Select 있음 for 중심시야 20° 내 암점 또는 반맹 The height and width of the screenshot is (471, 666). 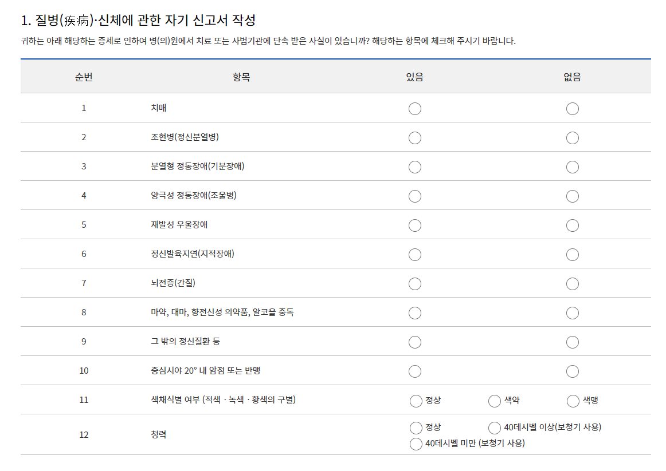(x=415, y=371)
